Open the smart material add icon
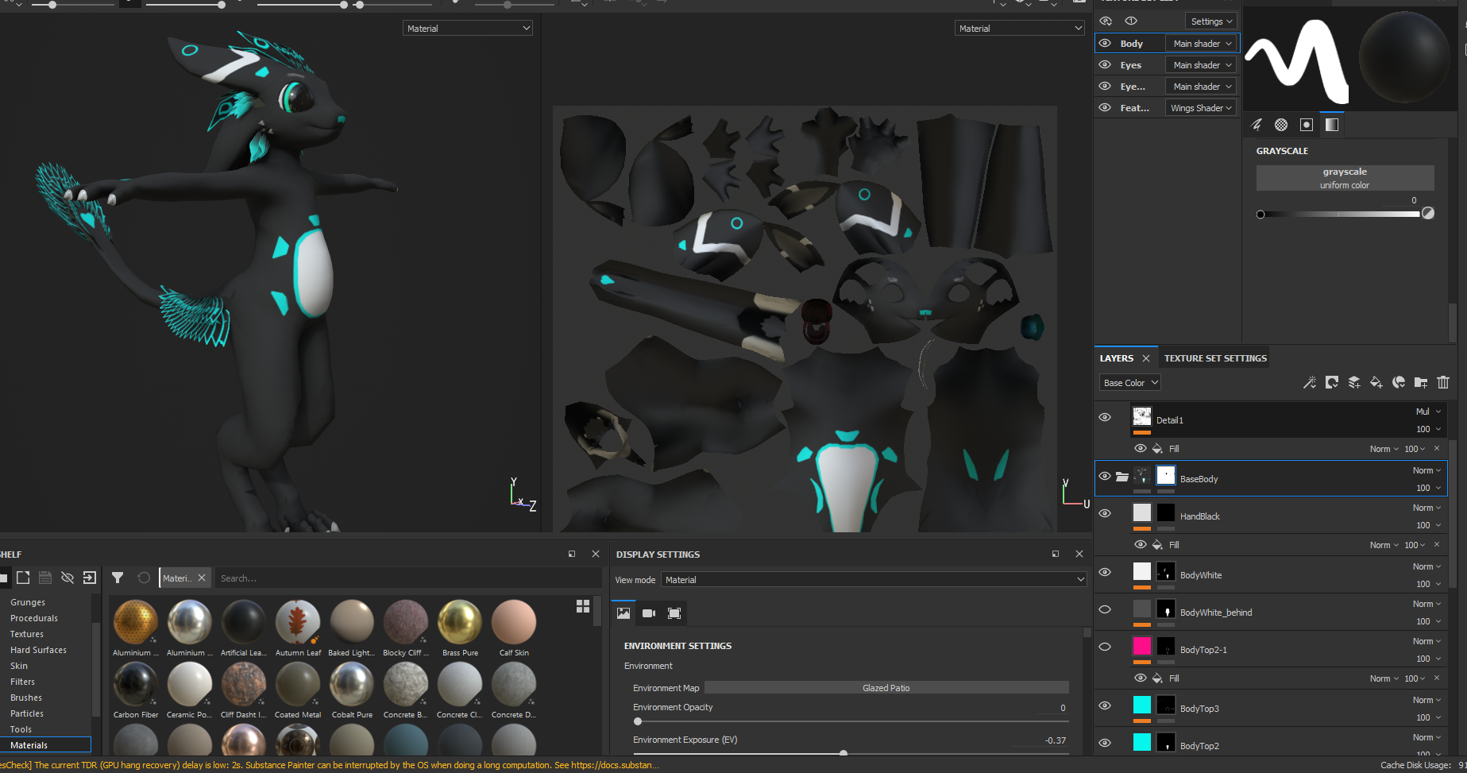Screen dimensions: 1467x773 (1399, 383)
